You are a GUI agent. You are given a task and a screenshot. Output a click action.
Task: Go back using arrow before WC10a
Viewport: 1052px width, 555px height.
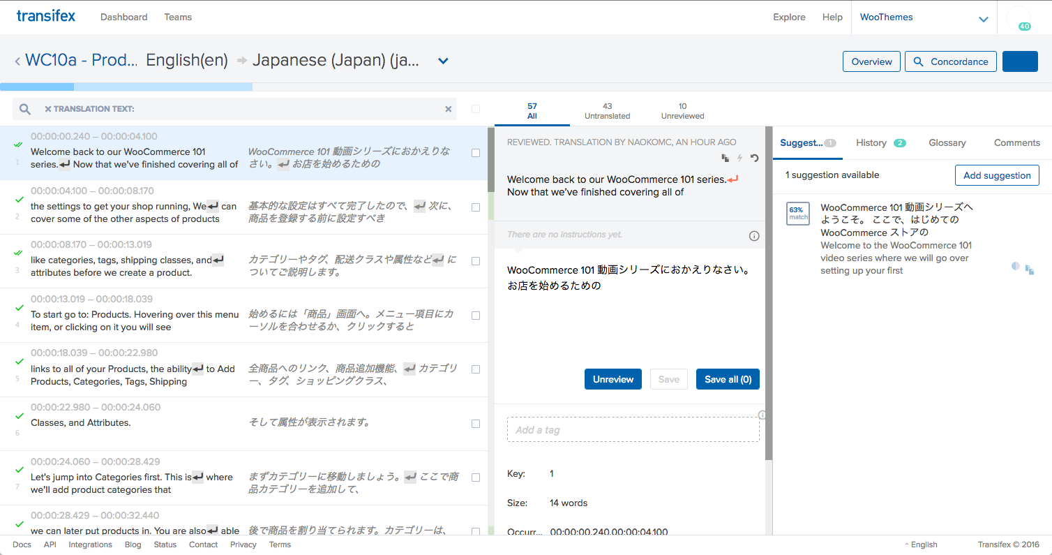point(17,61)
